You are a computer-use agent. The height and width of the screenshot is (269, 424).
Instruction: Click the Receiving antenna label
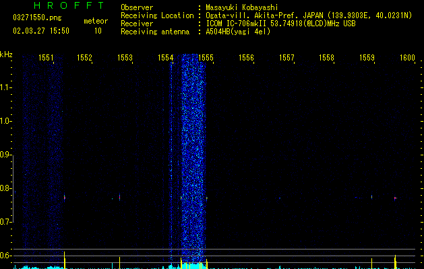[x=155, y=32]
